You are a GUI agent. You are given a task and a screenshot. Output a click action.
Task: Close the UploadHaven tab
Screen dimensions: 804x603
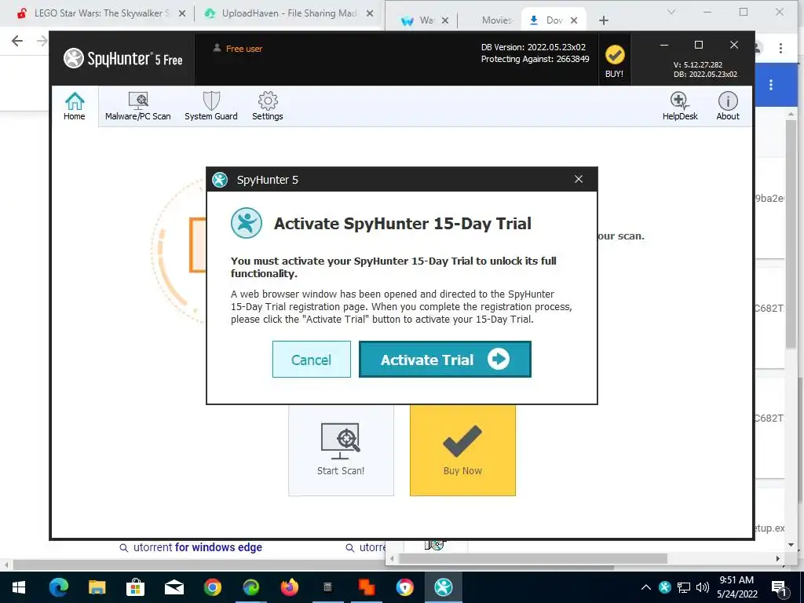(x=370, y=14)
